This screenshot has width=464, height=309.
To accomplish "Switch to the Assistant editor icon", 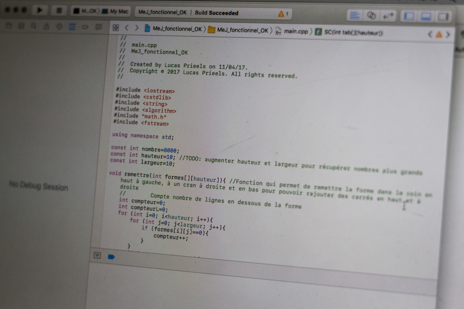I will (x=371, y=16).
